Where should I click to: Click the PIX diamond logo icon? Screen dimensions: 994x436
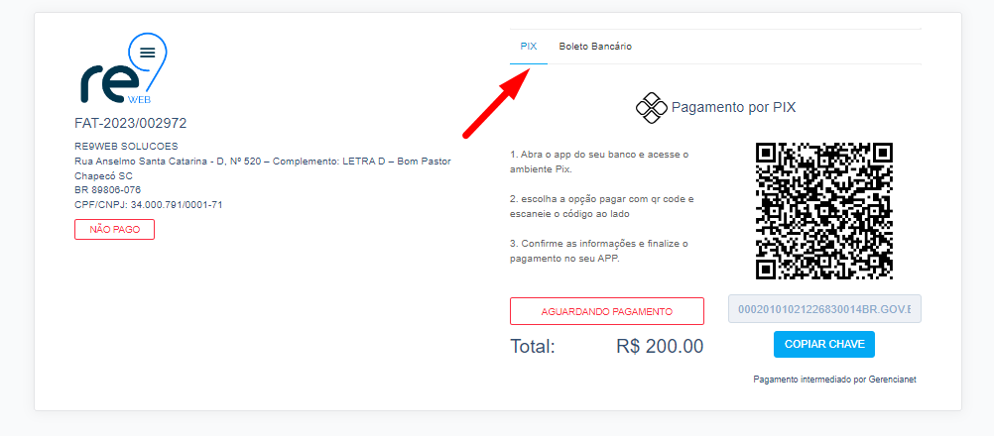pyautogui.click(x=651, y=108)
